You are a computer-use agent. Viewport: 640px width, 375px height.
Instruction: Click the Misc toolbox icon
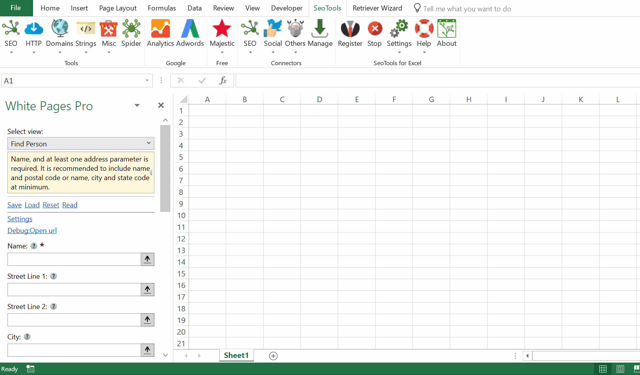109,29
